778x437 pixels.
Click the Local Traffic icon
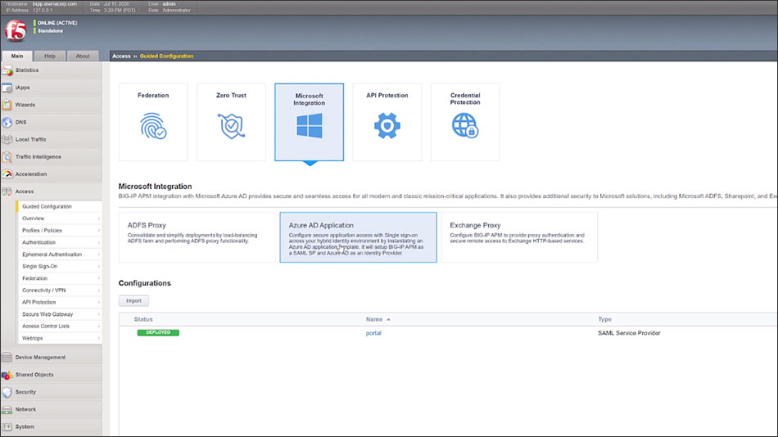coord(7,140)
